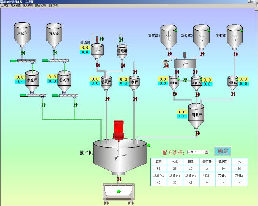258x206 pixels.
Task: Click the red valve under 水秤
Action: [x=135, y=99]
